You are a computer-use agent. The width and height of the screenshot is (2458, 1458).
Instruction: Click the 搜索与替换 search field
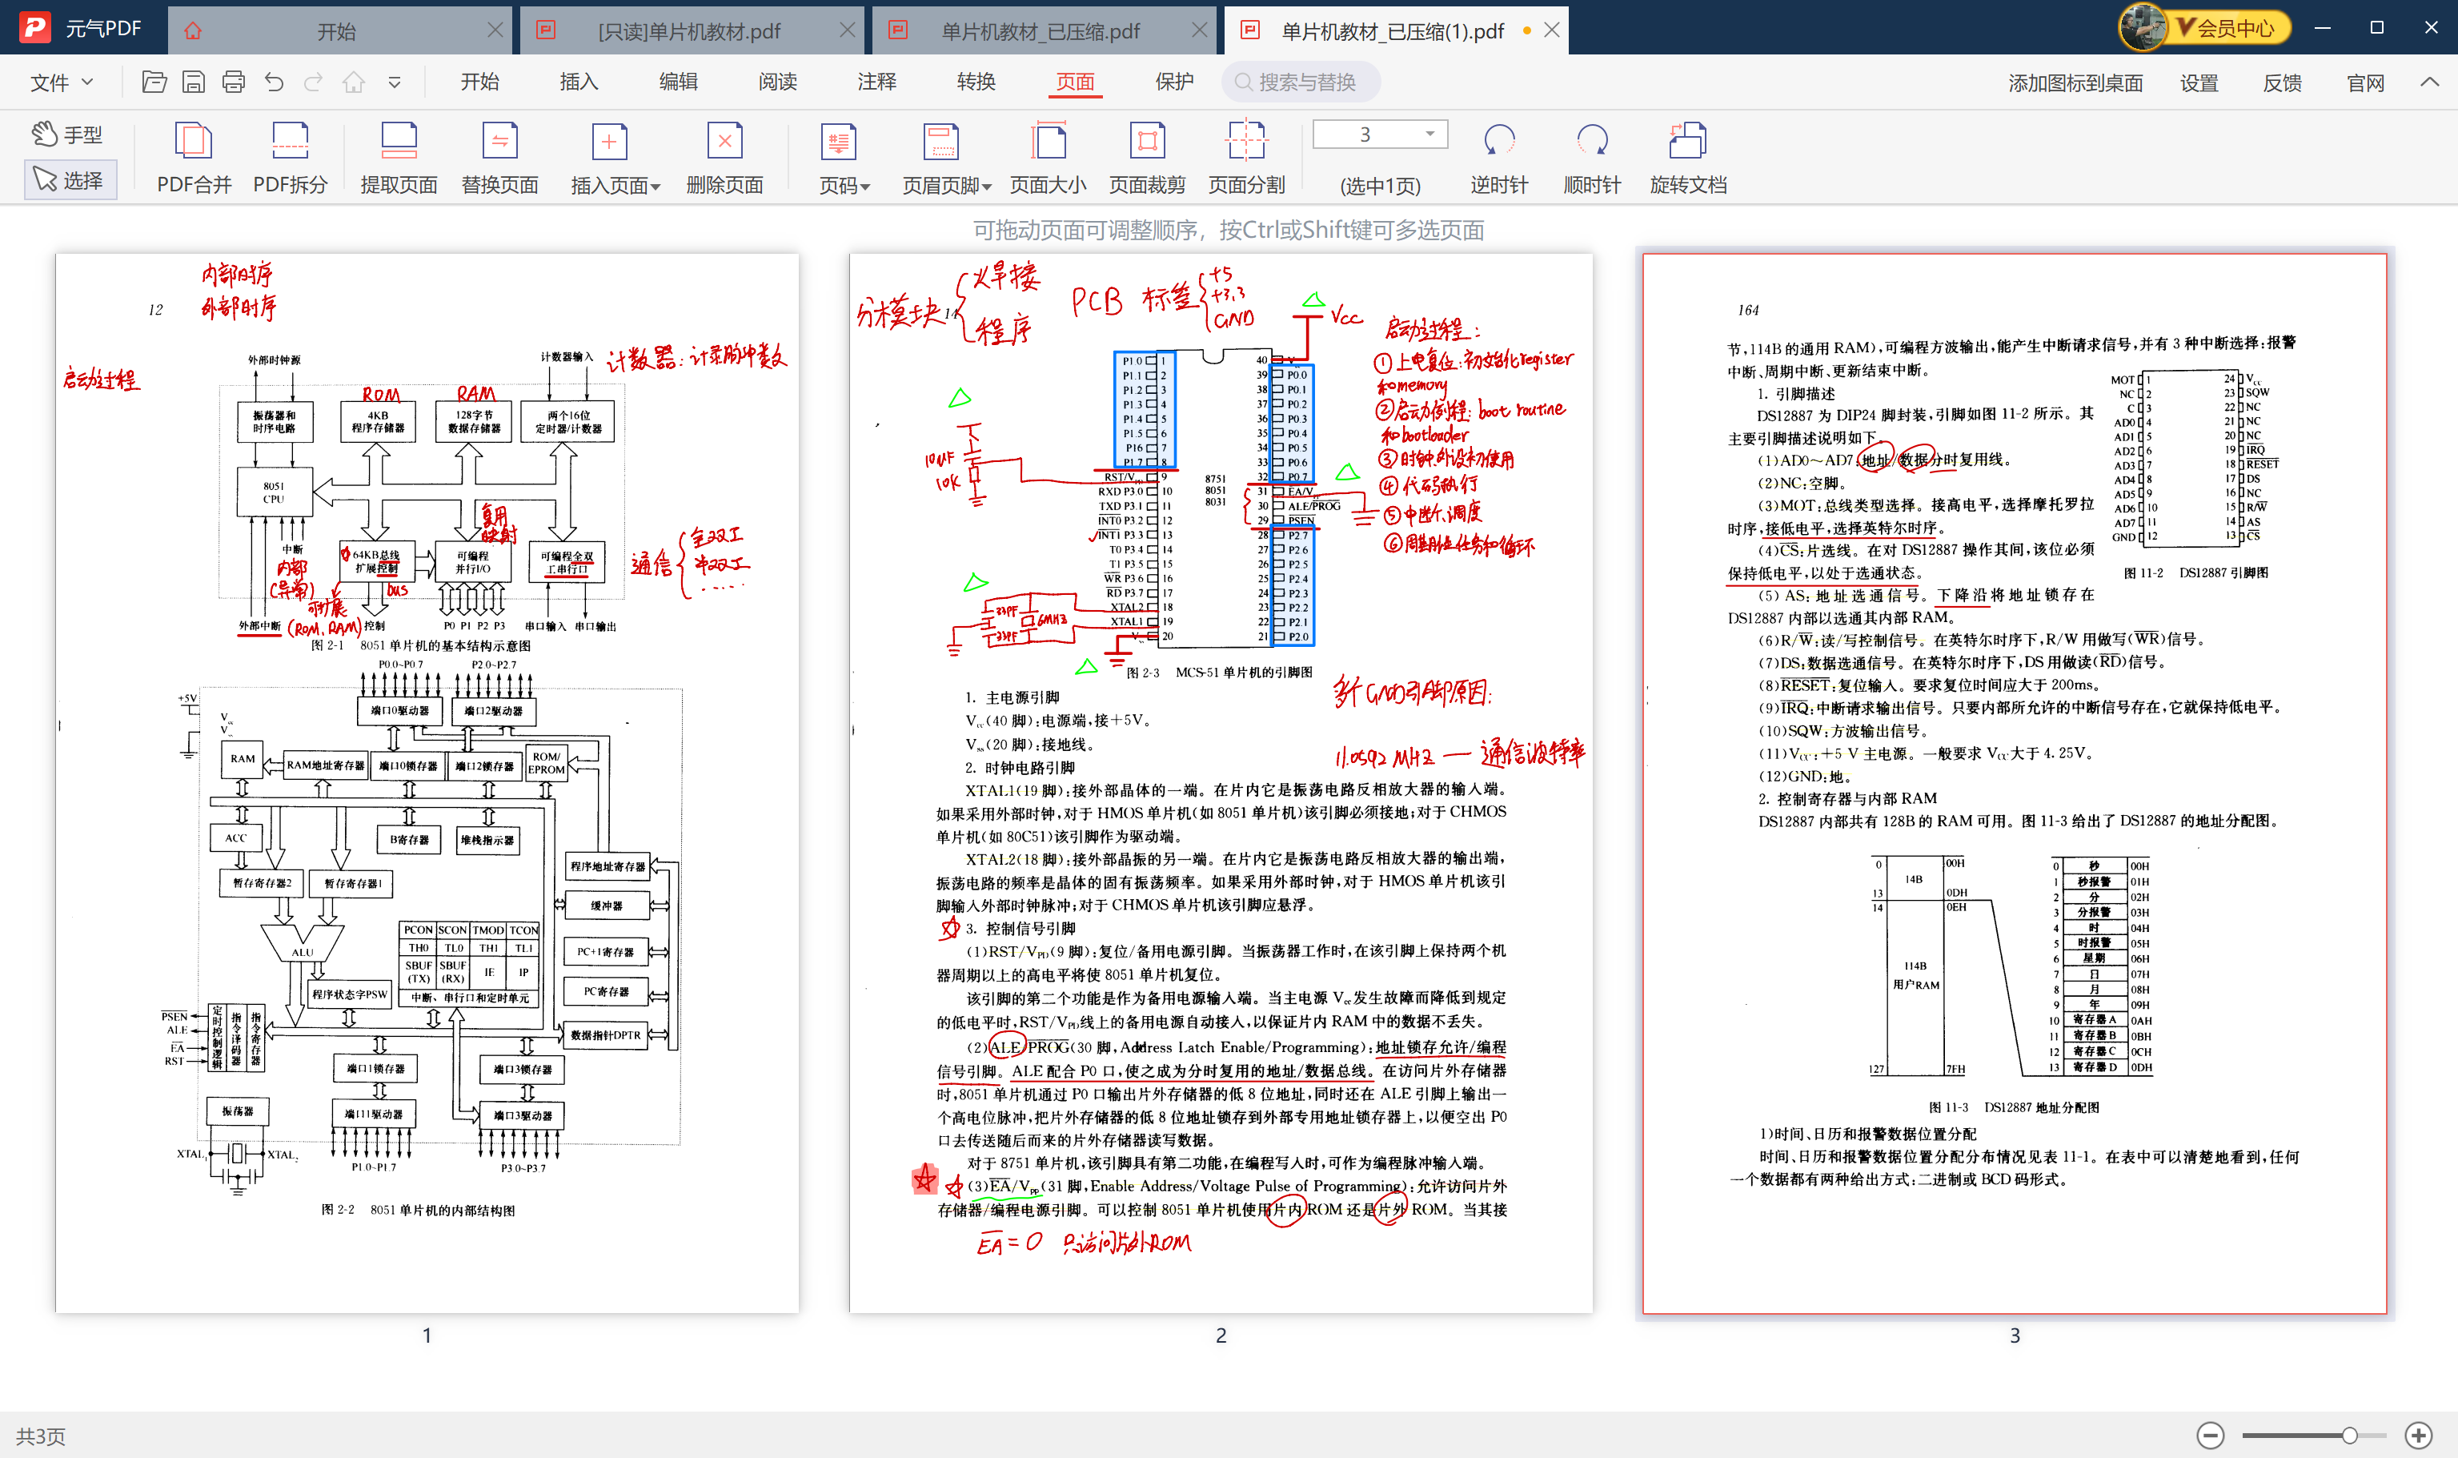[x=1301, y=82]
